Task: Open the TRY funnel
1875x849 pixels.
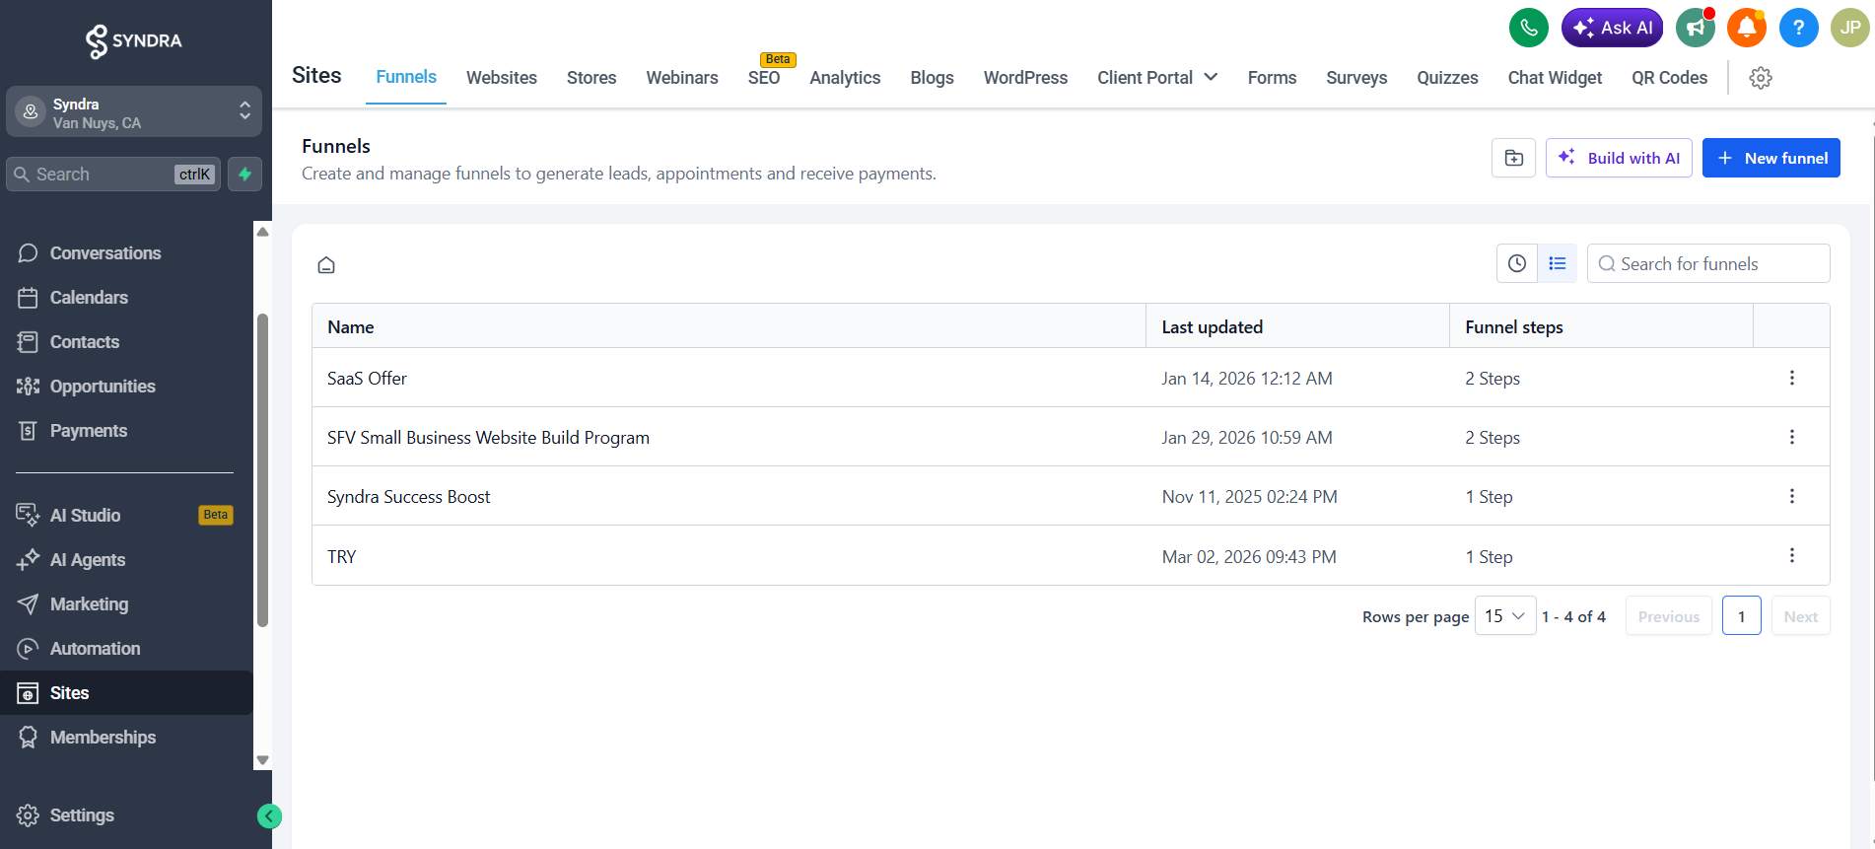Action: [x=341, y=557]
